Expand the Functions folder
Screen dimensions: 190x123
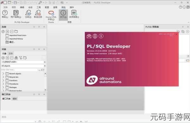(3, 80)
